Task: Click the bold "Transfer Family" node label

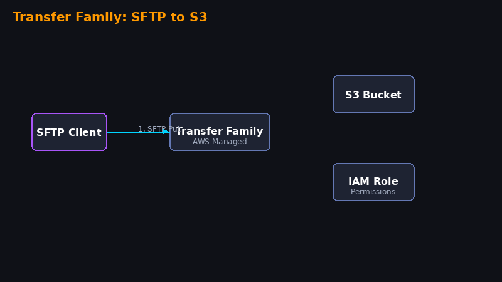Action: tap(220, 131)
